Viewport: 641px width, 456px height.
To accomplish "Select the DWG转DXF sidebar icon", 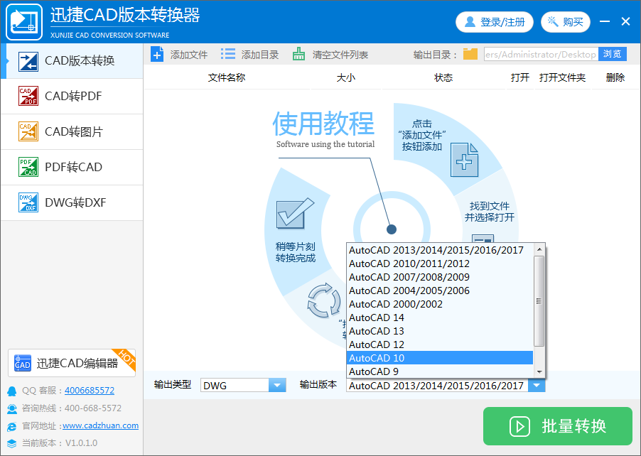I will click(x=28, y=202).
